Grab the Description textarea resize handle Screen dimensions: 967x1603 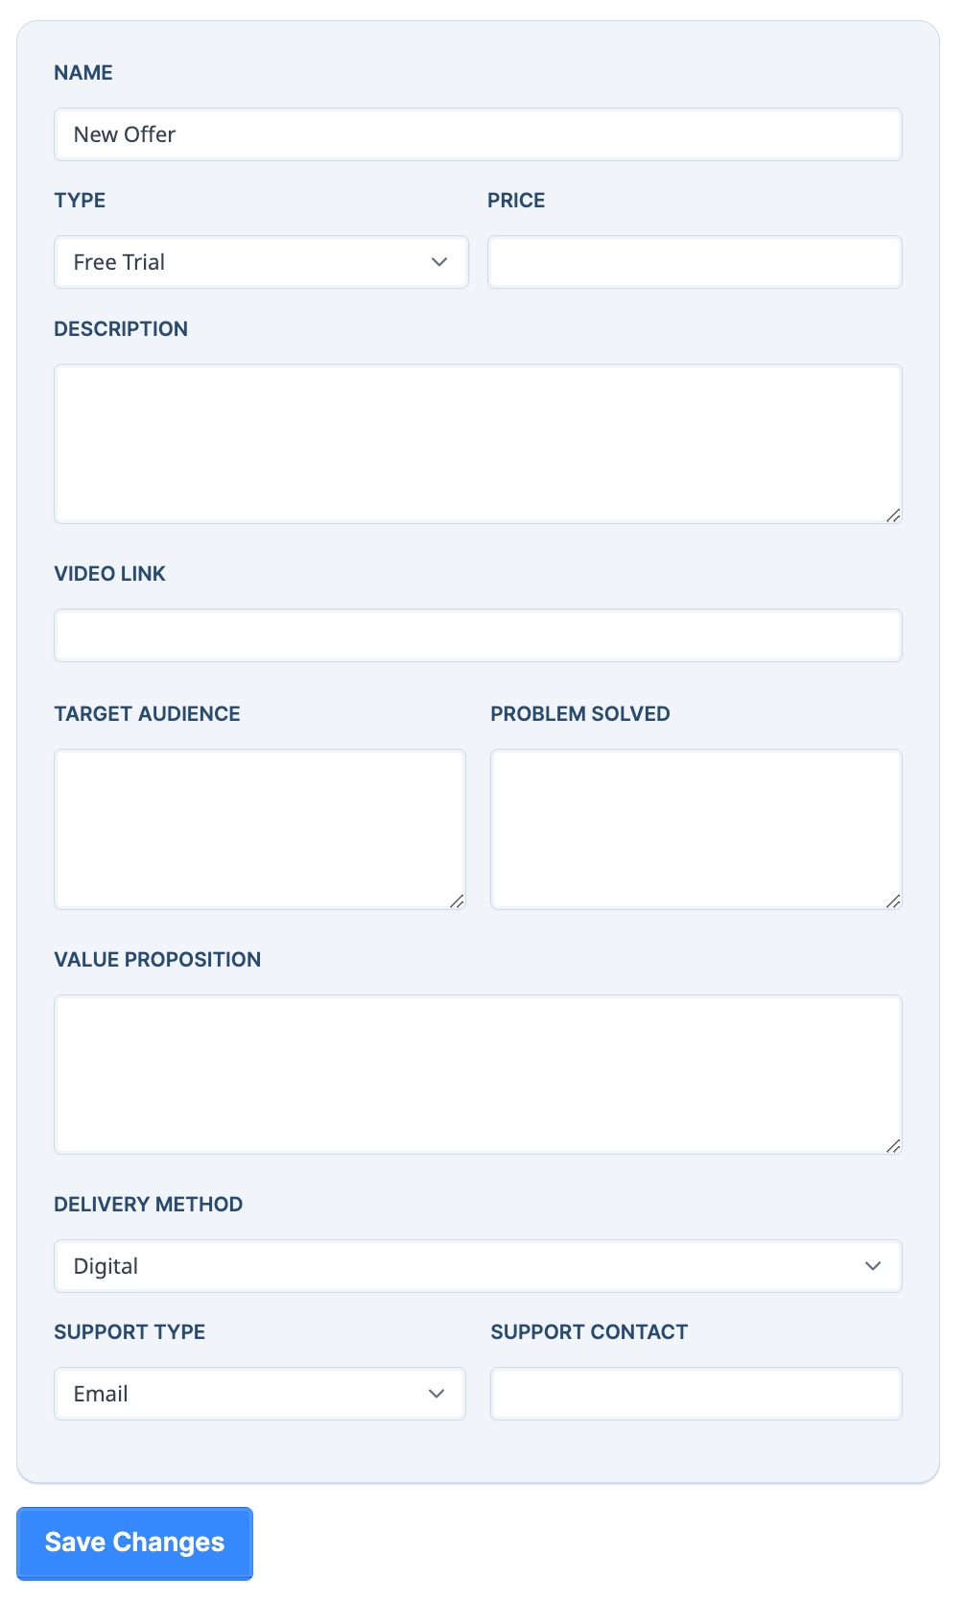[893, 515]
